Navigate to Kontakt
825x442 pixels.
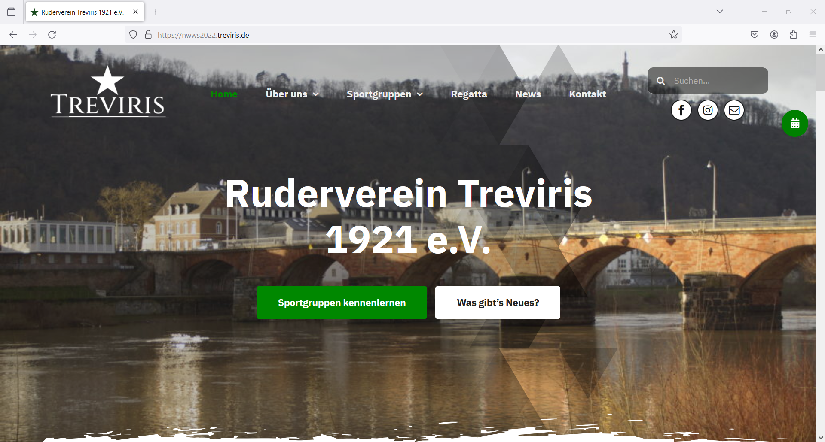(x=587, y=94)
